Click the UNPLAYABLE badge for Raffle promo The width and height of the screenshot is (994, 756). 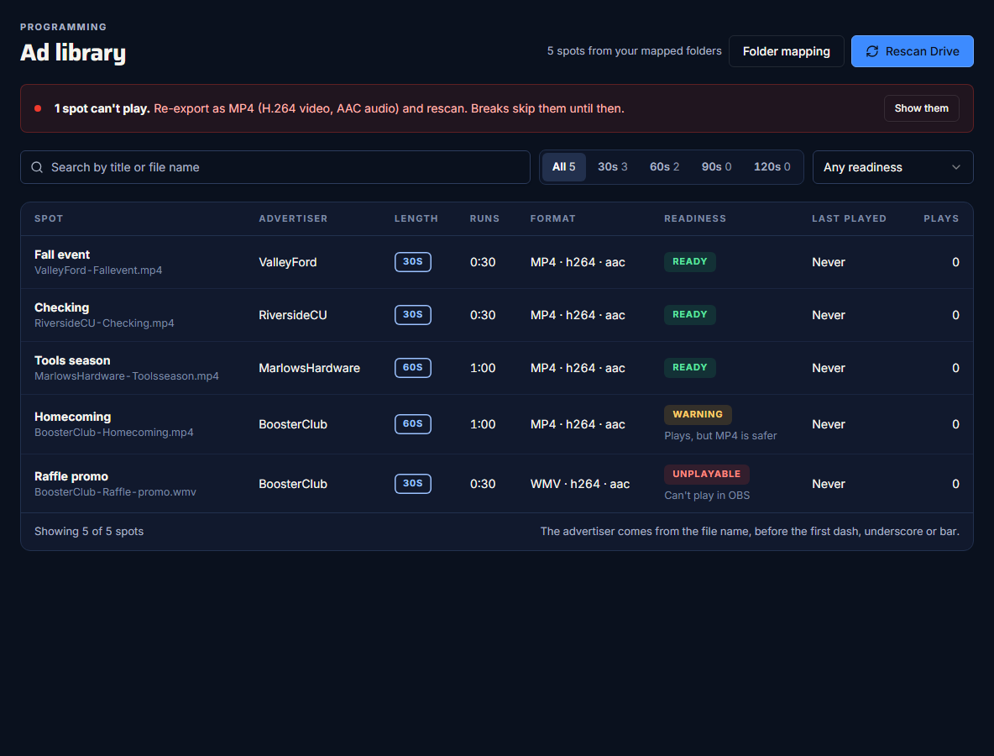coord(706,475)
